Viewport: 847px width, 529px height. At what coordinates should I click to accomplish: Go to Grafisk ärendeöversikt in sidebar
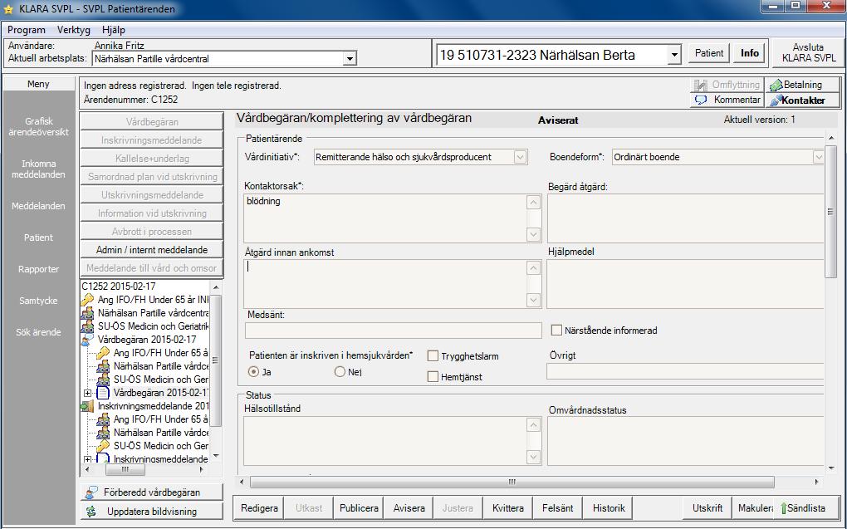tap(38, 126)
